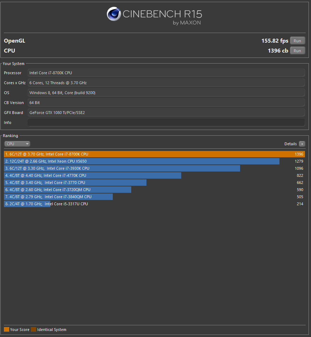Click the Identical System brown legend swatch
The height and width of the screenshot is (337, 311).
pyautogui.click(x=33, y=330)
